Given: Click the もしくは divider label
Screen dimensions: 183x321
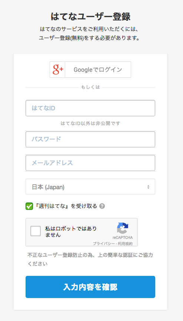Looking at the screenshot, I should pos(90,87).
